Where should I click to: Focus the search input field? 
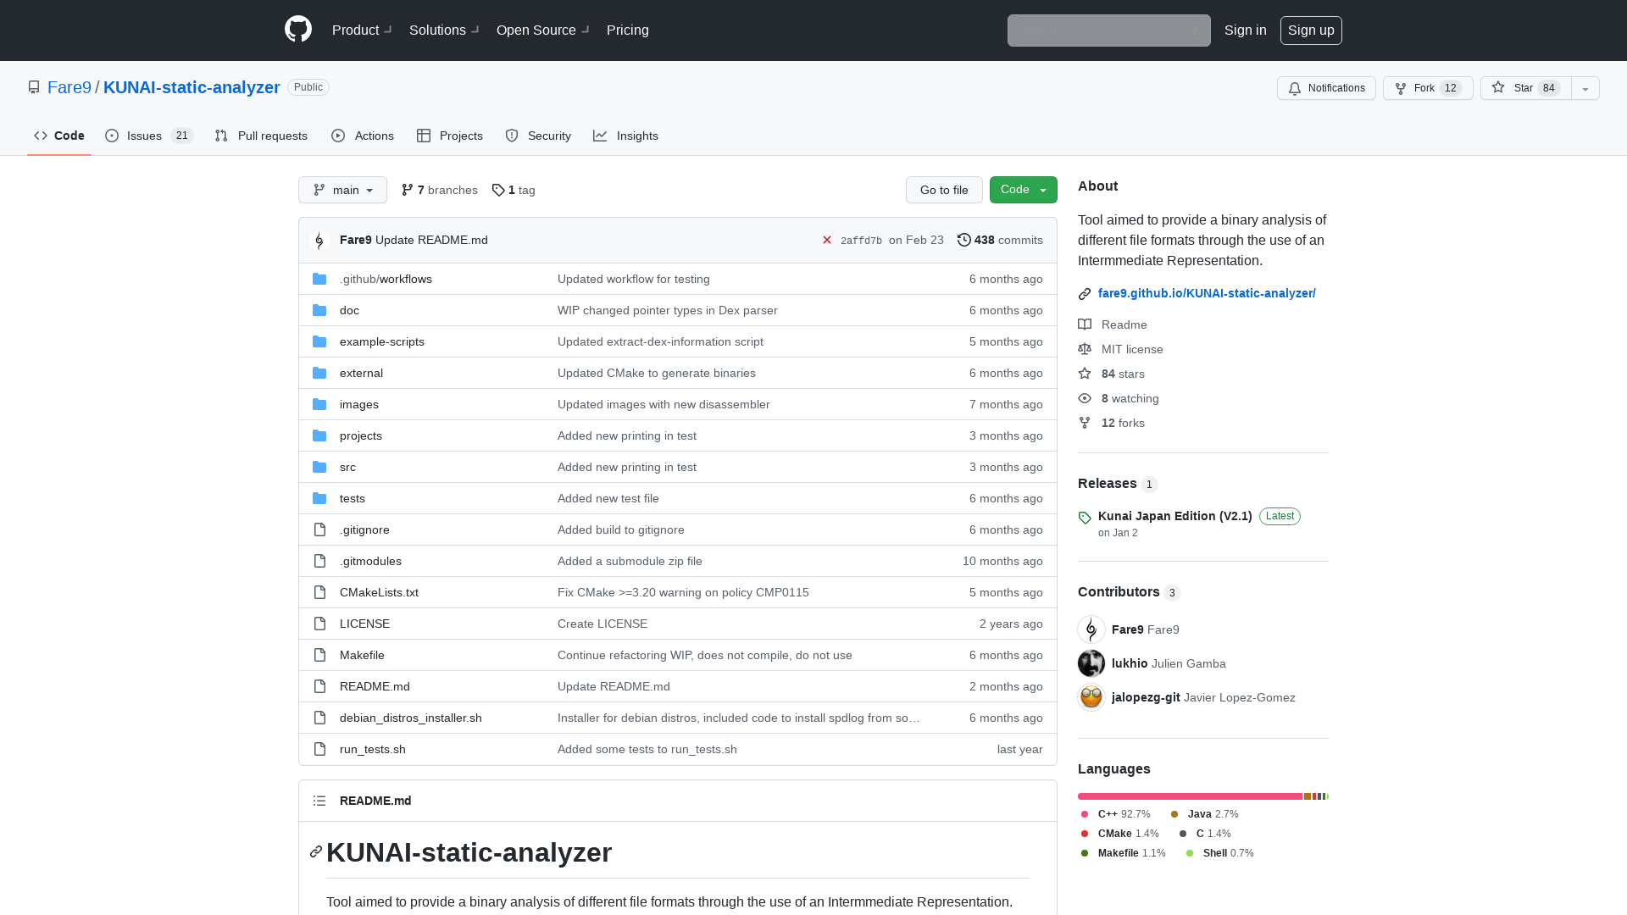pos(1108,30)
